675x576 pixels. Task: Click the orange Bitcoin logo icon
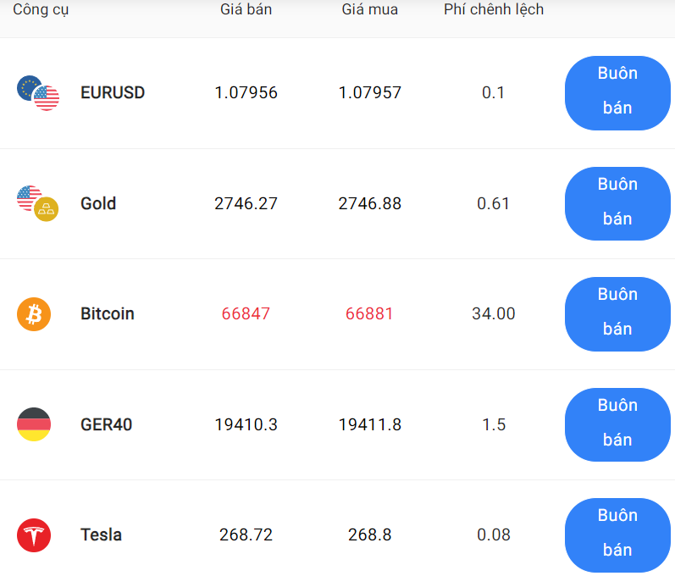tap(34, 314)
